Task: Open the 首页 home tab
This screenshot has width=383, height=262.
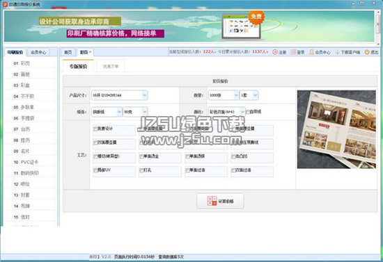Action: click(68, 52)
